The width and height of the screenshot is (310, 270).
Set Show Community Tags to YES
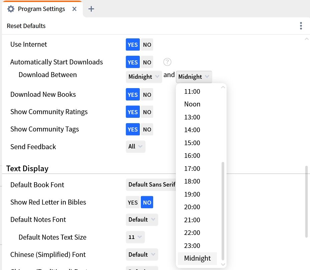[133, 129]
